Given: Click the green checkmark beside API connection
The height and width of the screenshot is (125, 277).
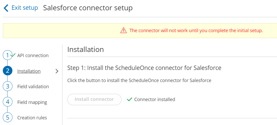Looking at the screenshot, I should click(13, 55).
